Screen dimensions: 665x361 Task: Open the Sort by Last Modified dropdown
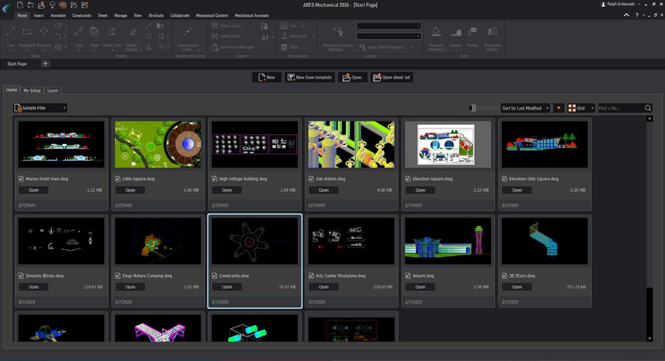tap(525, 108)
